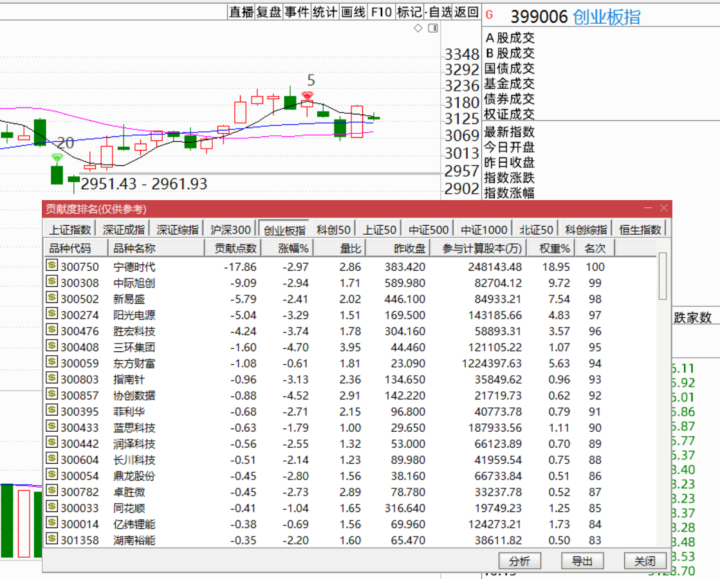This screenshot has width=720, height=579.
Task: Open 直播 in the chart toolbar
Action: click(241, 12)
